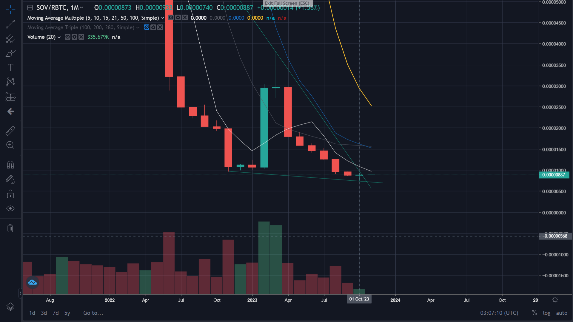Remove the Moving Average Multiple indicator
This screenshot has width=573, height=322.
pyautogui.click(x=185, y=18)
